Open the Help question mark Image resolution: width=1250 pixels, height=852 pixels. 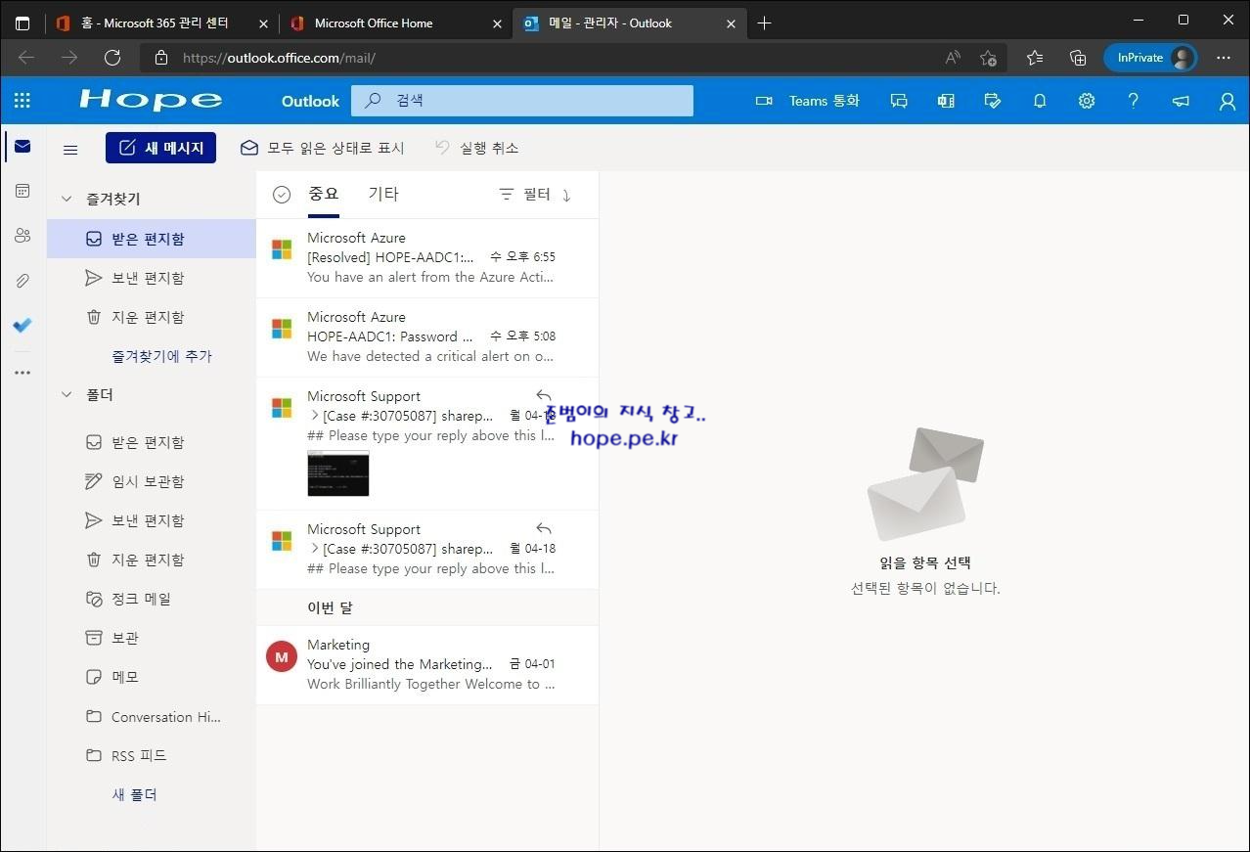point(1134,101)
